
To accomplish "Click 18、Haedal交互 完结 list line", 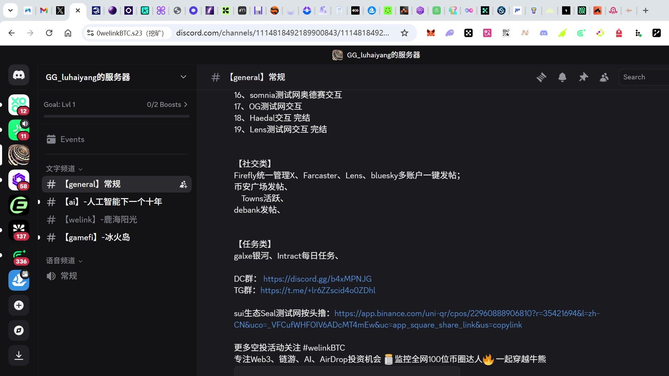I will click(272, 118).
